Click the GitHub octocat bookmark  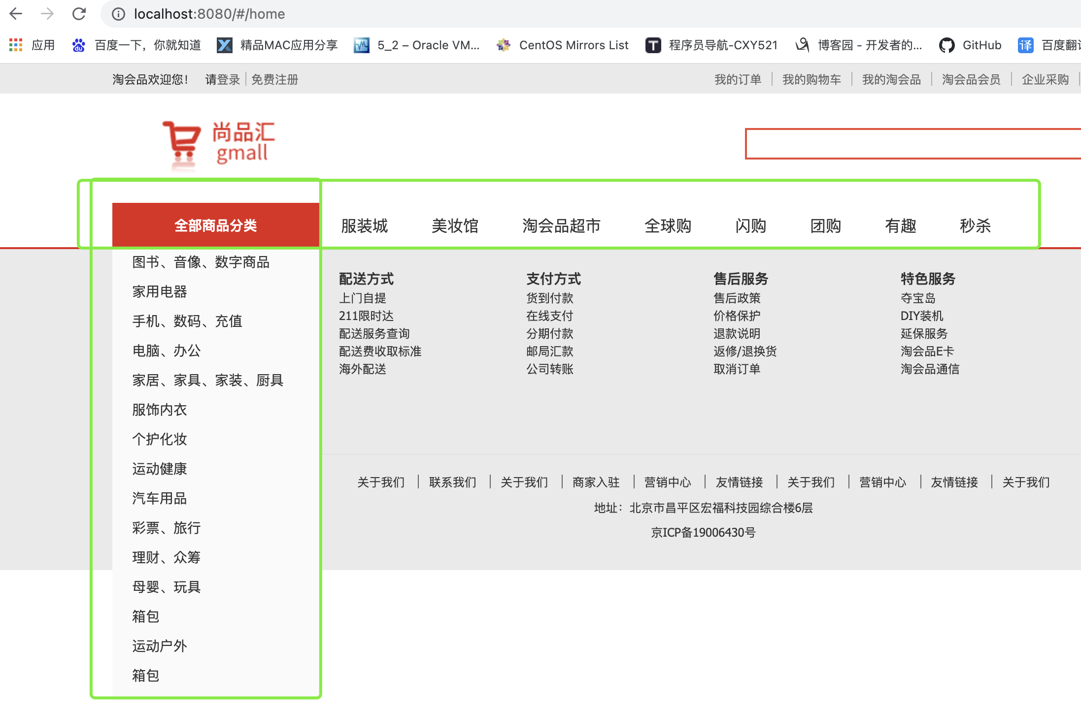pyautogui.click(x=946, y=45)
